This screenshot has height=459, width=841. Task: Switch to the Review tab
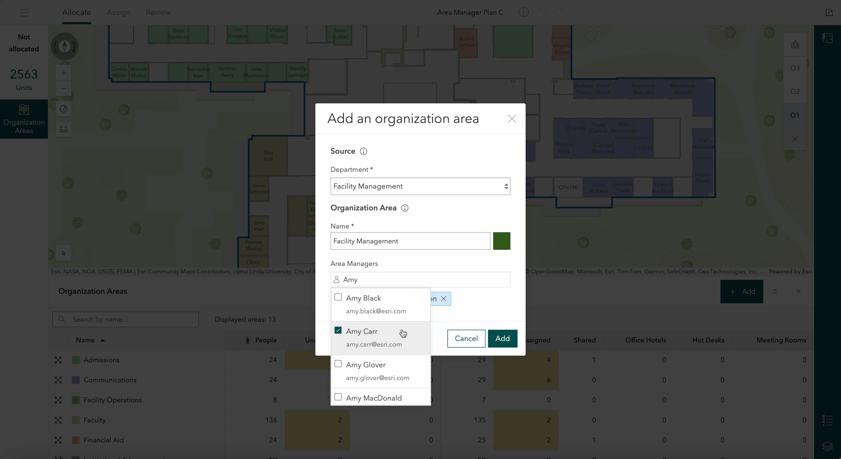coord(158,12)
